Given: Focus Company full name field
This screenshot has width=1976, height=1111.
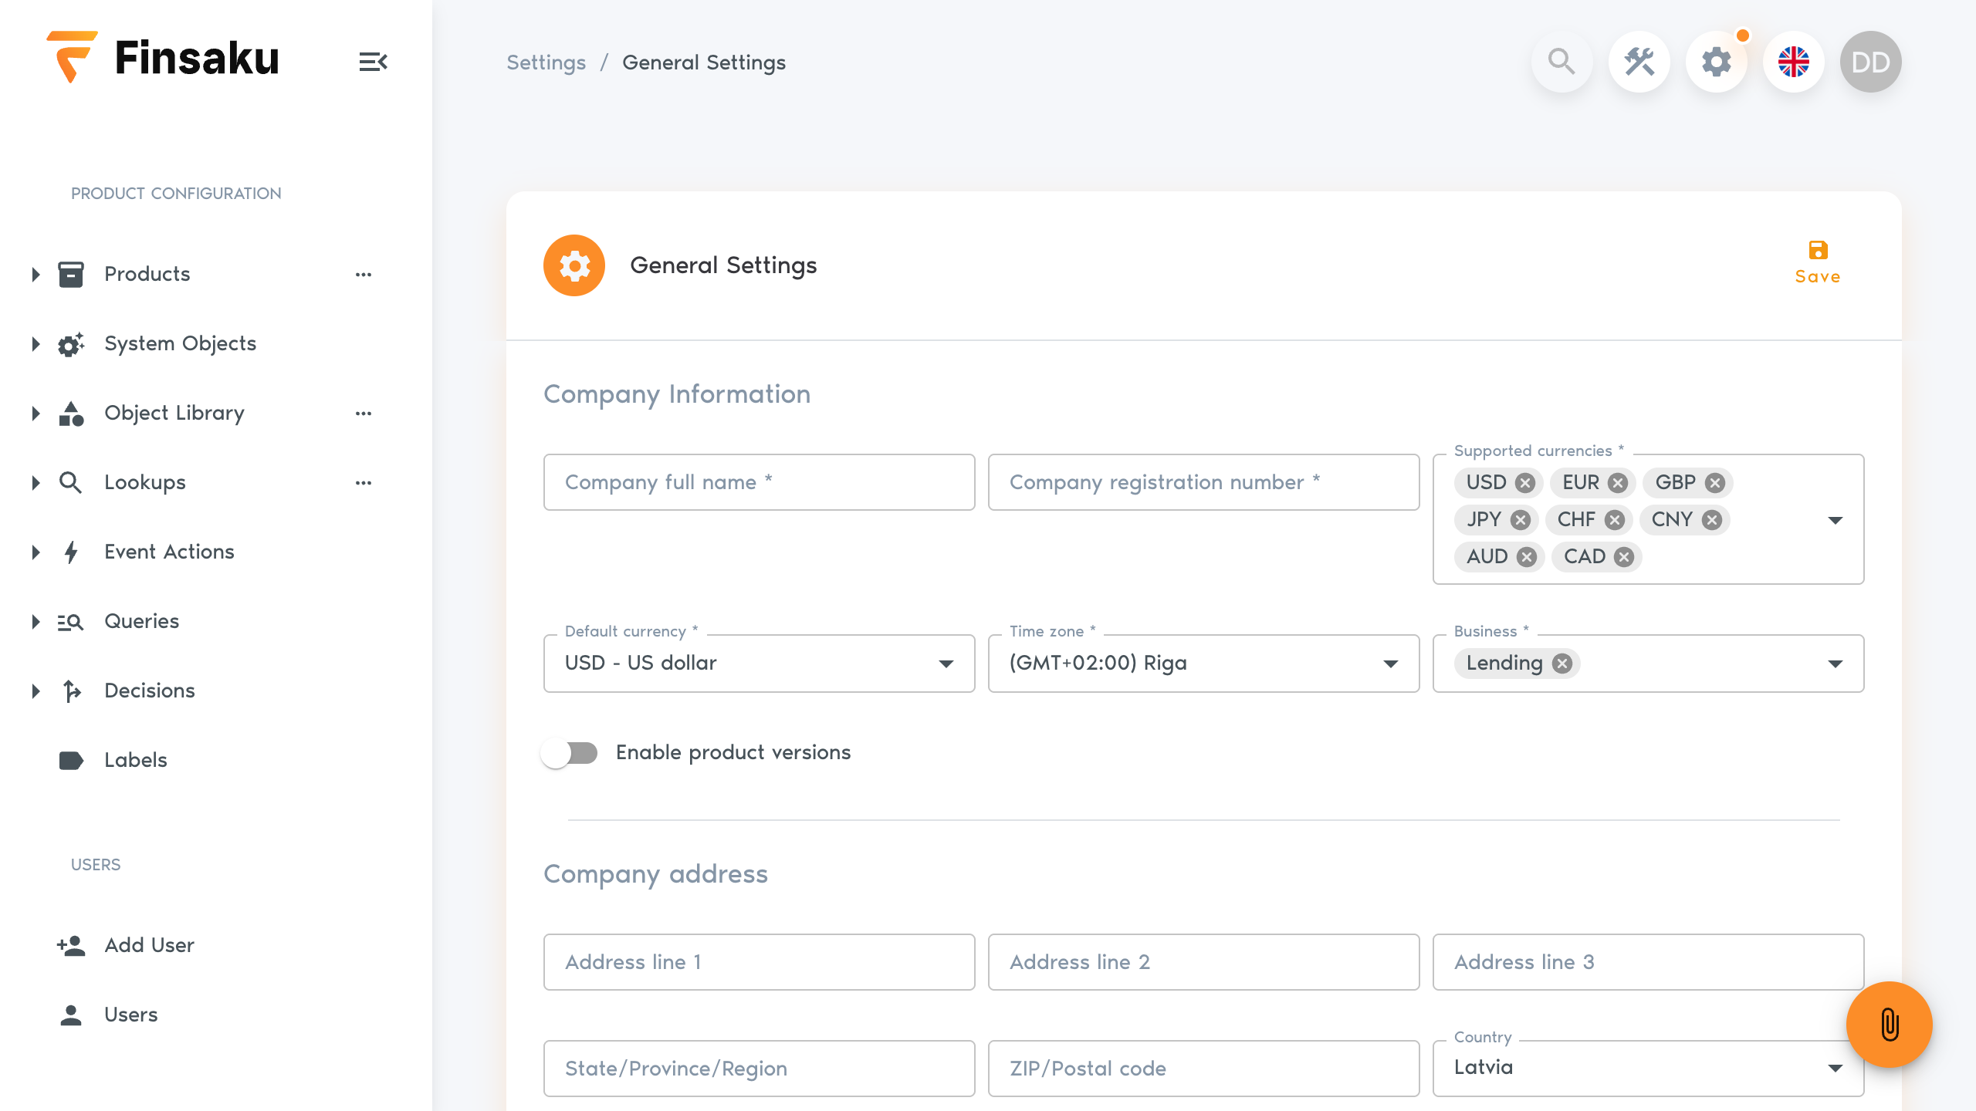Looking at the screenshot, I should (x=760, y=482).
